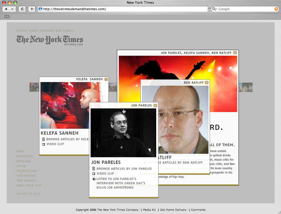
Task: Select the Arts section in sidebar
Action: (x=20, y=152)
